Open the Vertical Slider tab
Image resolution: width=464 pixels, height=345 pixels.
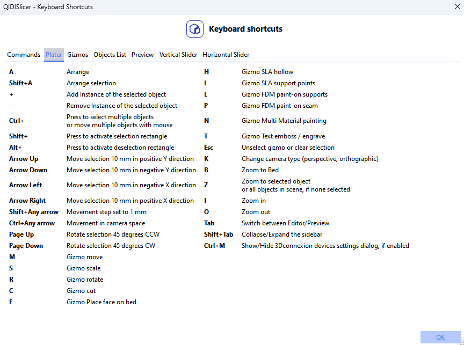(x=178, y=55)
